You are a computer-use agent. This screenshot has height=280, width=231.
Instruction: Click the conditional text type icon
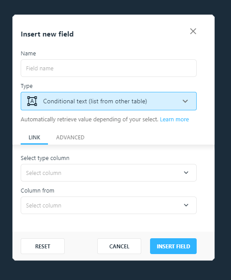point(32,101)
